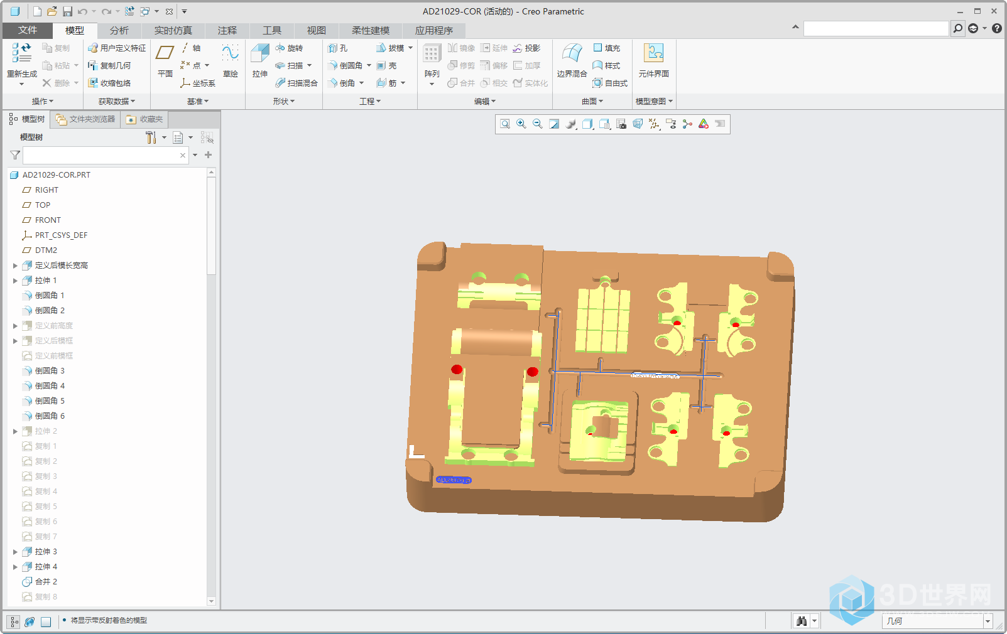Click the 坐标系 button

coord(198,83)
